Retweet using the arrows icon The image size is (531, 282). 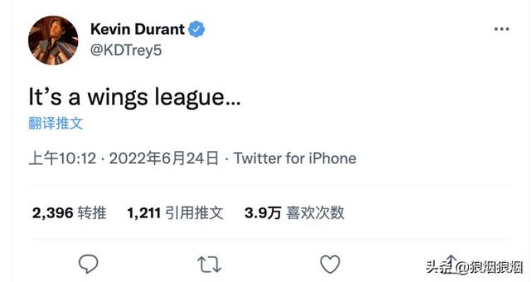(x=210, y=264)
